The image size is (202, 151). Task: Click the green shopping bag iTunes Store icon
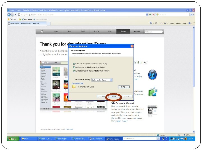(x=153, y=92)
